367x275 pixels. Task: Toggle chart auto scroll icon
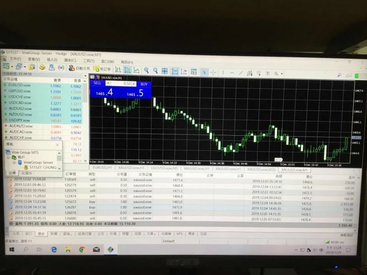coord(175,71)
